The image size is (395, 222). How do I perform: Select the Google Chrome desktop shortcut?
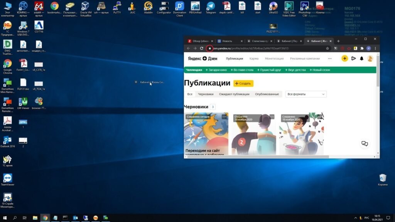pos(8,67)
